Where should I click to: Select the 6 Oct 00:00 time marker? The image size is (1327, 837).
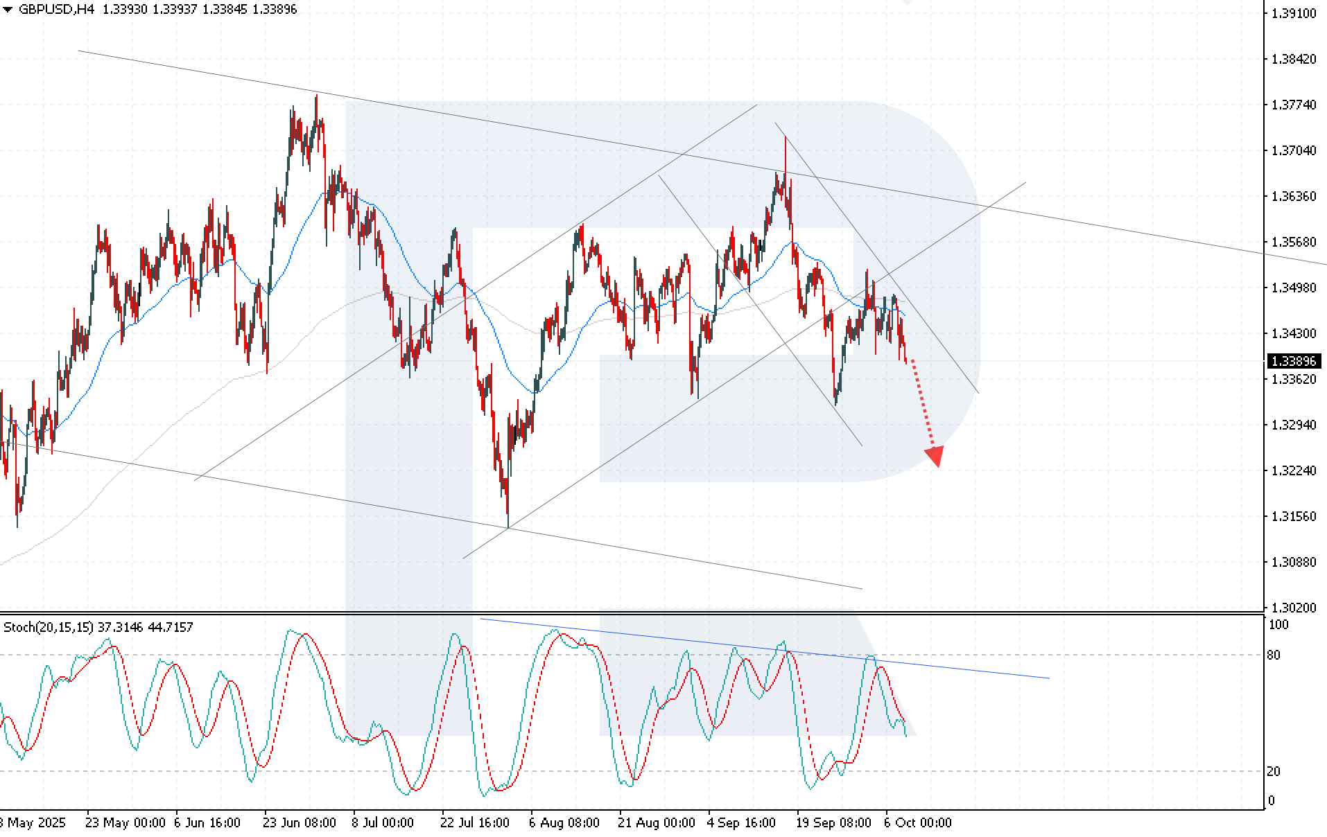click(x=918, y=822)
